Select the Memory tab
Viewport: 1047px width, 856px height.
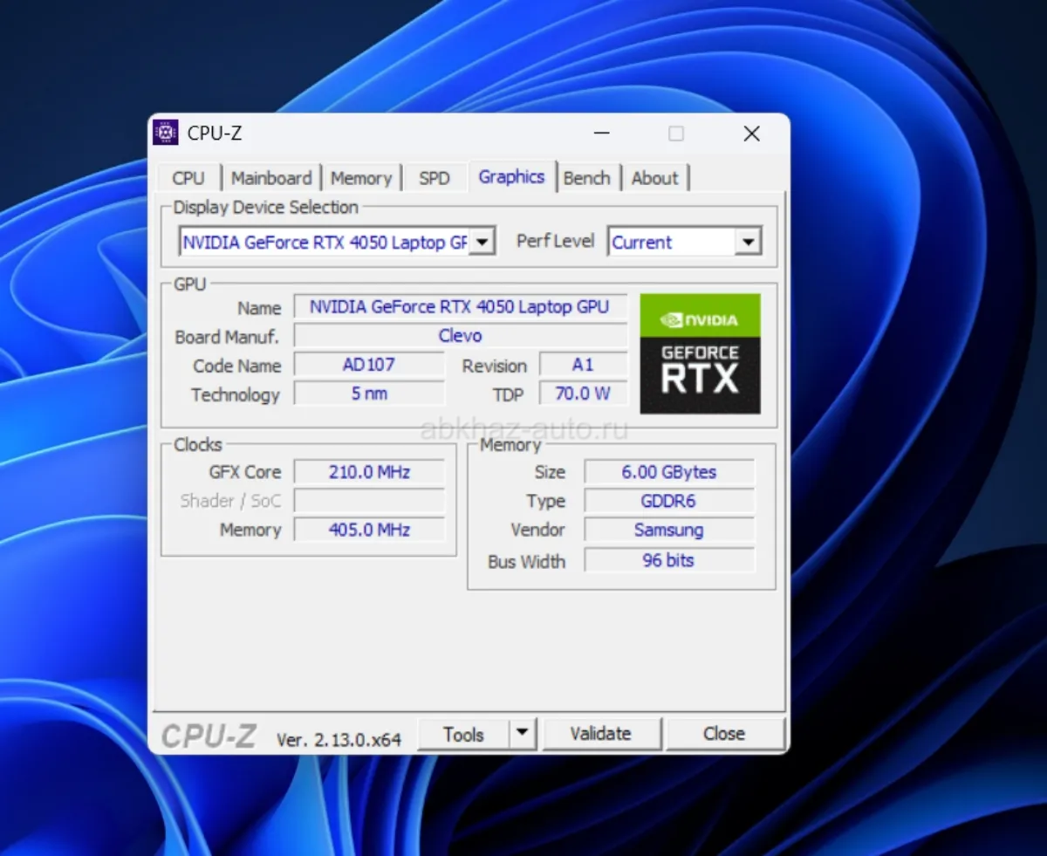[361, 178]
